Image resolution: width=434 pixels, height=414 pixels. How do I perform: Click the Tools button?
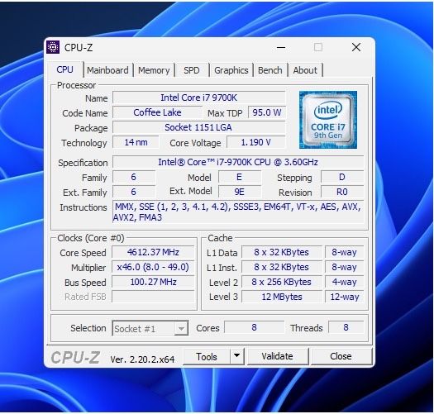coord(207,356)
